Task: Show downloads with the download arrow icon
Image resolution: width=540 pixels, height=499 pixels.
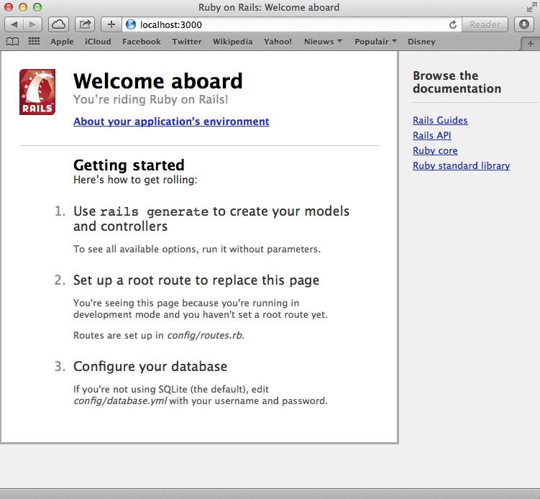Action: (524, 24)
